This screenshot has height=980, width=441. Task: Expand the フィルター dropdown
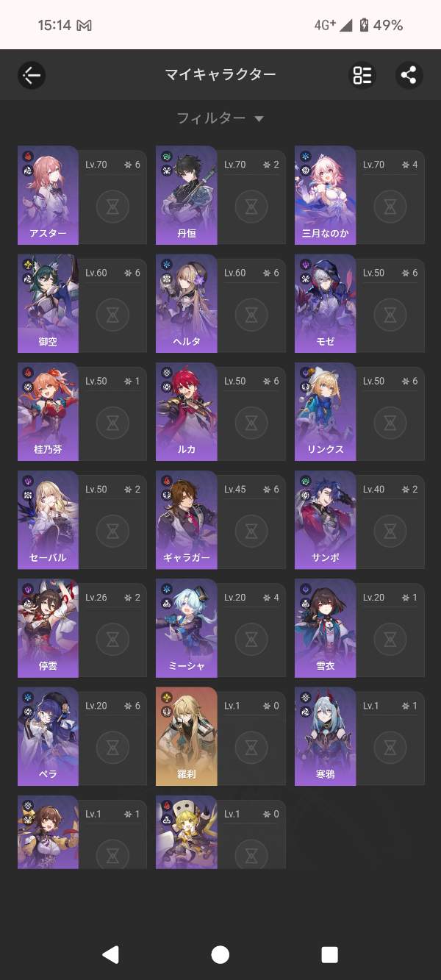coord(220,118)
